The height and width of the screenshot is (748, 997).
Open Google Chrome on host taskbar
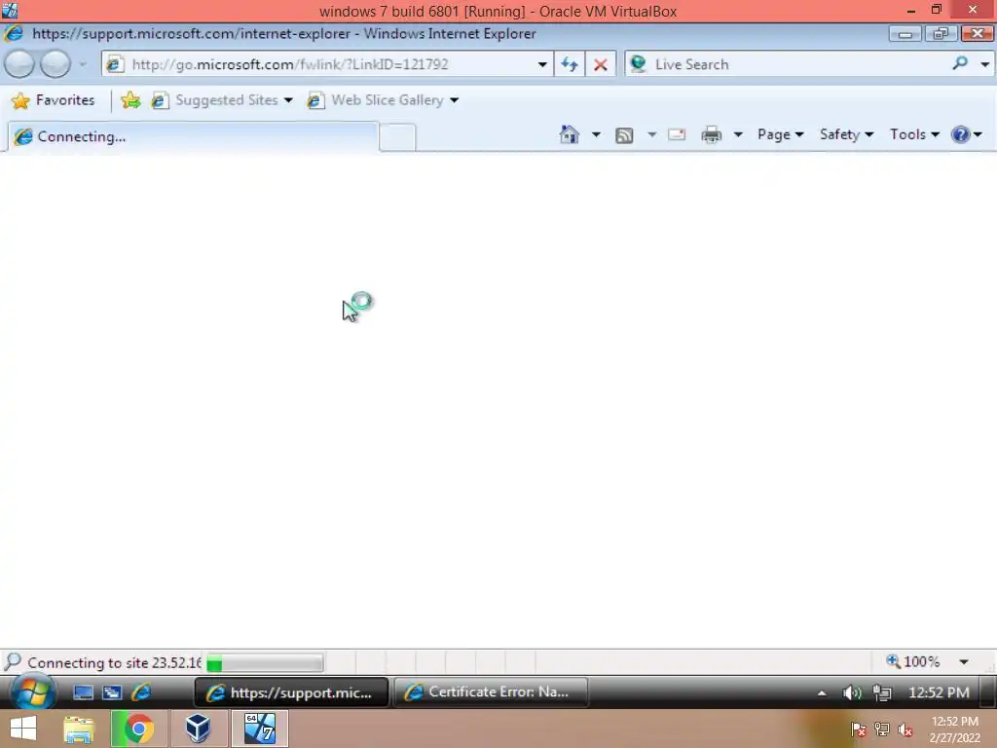(x=138, y=729)
